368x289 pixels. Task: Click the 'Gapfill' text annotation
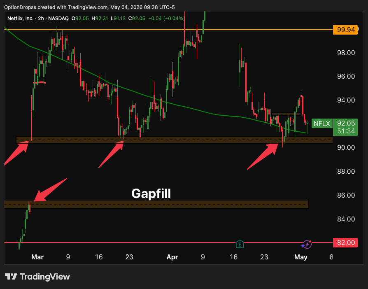point(151,193)
